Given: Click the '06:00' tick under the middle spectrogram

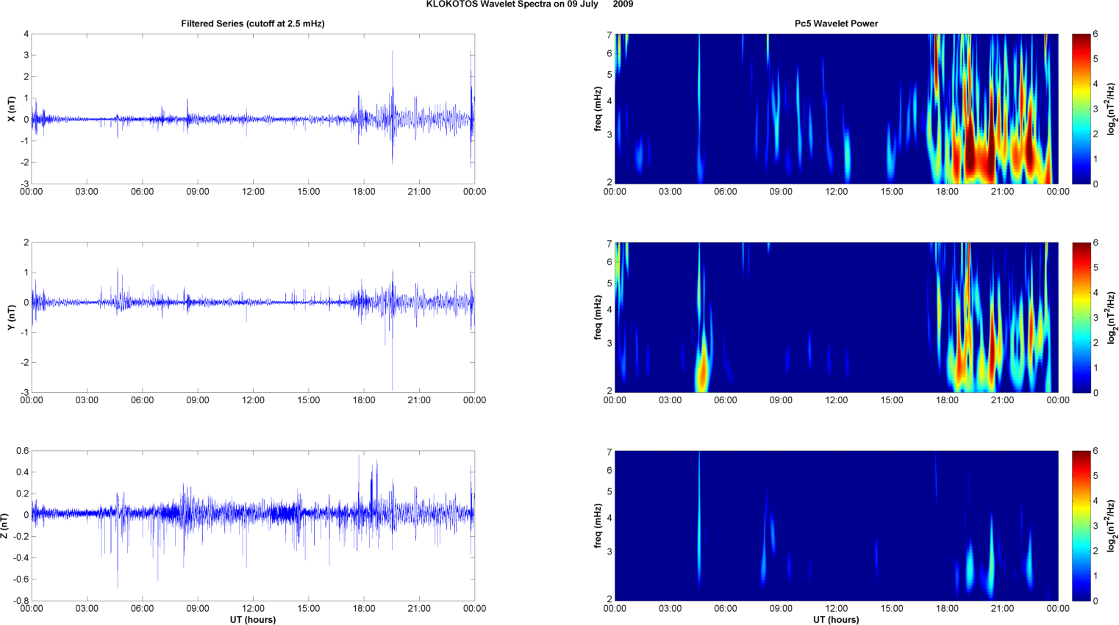Looking at the screenshot, I should pos(725,400).
